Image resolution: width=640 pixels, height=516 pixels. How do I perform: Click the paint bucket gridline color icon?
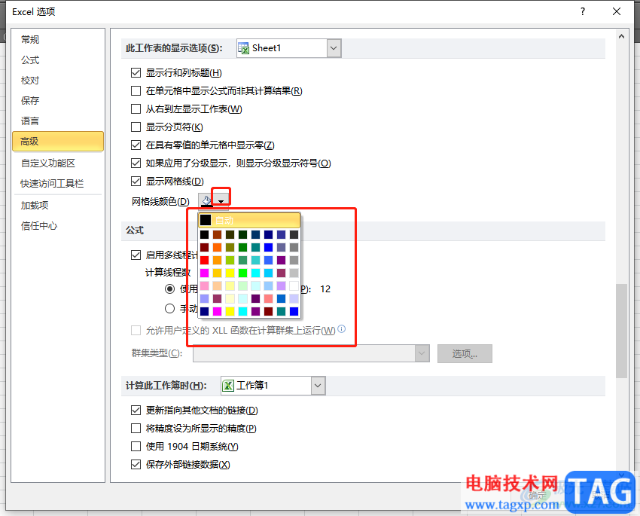206,200
